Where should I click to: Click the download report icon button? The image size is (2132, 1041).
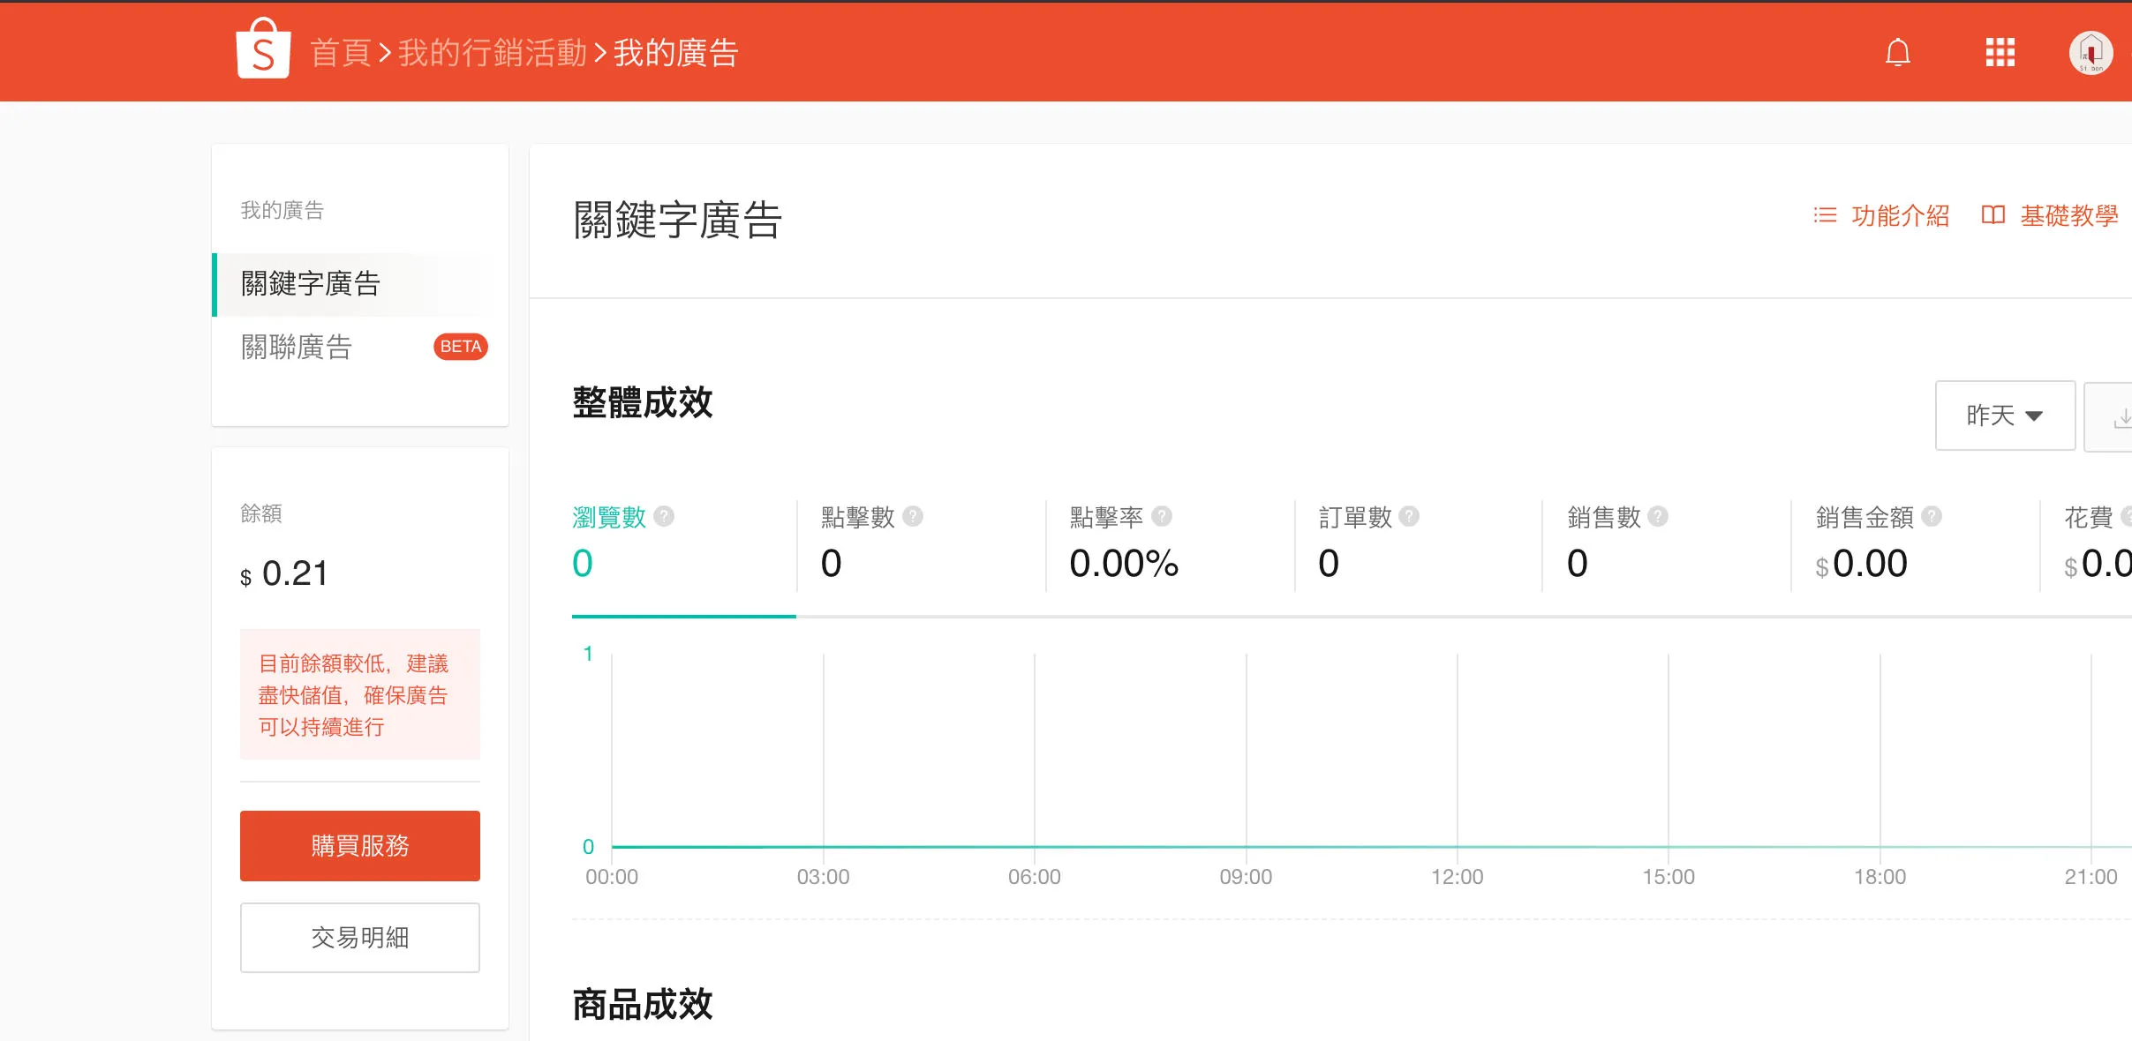click(x=2110, y=416)
